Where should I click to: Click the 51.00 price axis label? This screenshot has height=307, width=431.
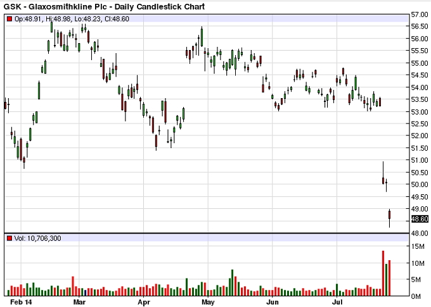tap(420, 160)
